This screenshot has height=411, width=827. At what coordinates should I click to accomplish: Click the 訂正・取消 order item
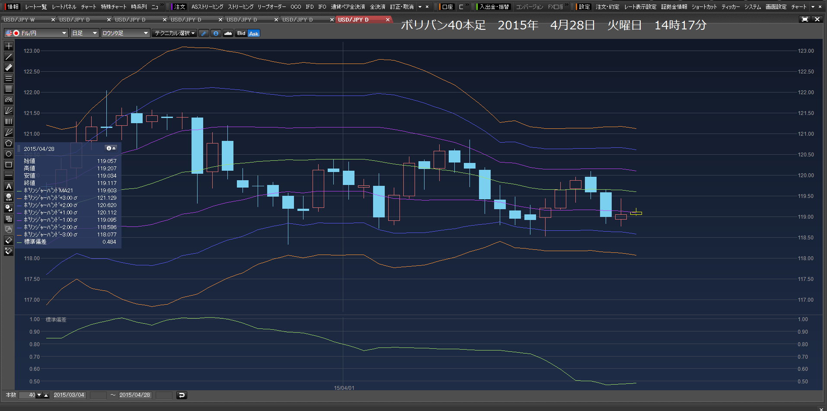coord(402,7)
